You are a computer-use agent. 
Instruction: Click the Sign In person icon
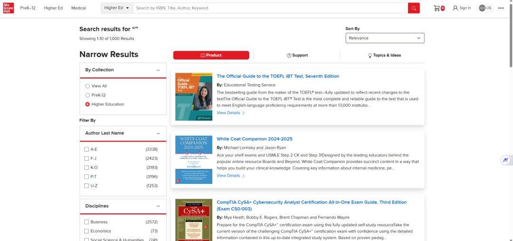[x=456, y=8]
